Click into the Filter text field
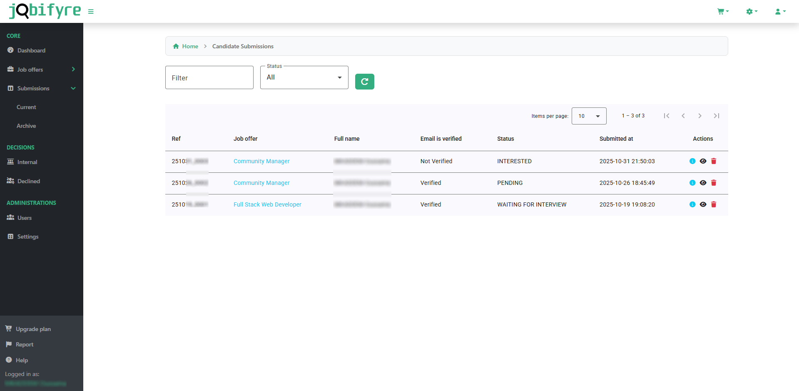 click(209, 77)
